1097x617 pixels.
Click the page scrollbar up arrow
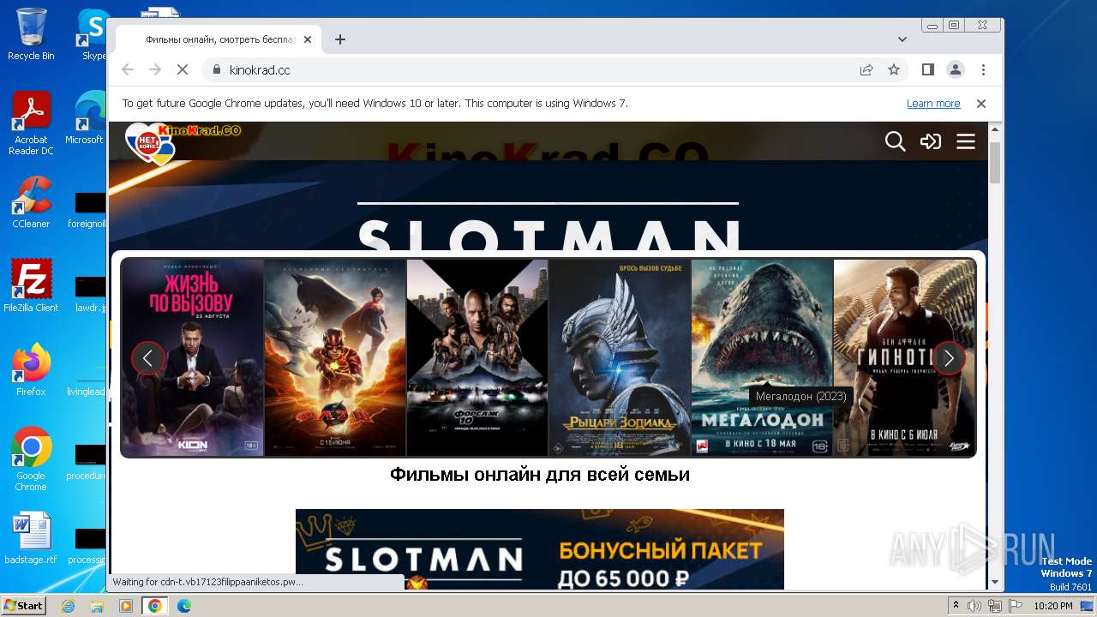pos(995,131)
